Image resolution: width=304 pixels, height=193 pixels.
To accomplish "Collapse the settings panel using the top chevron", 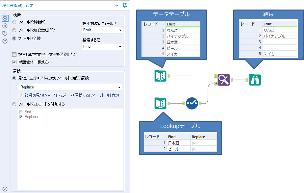I will (x=116, y=6).
